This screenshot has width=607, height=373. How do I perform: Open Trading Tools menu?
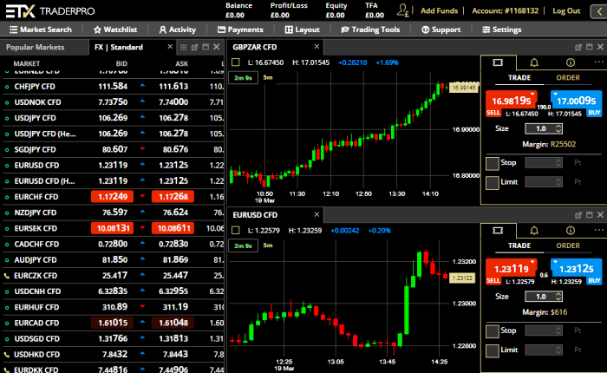tap(370, 29)
